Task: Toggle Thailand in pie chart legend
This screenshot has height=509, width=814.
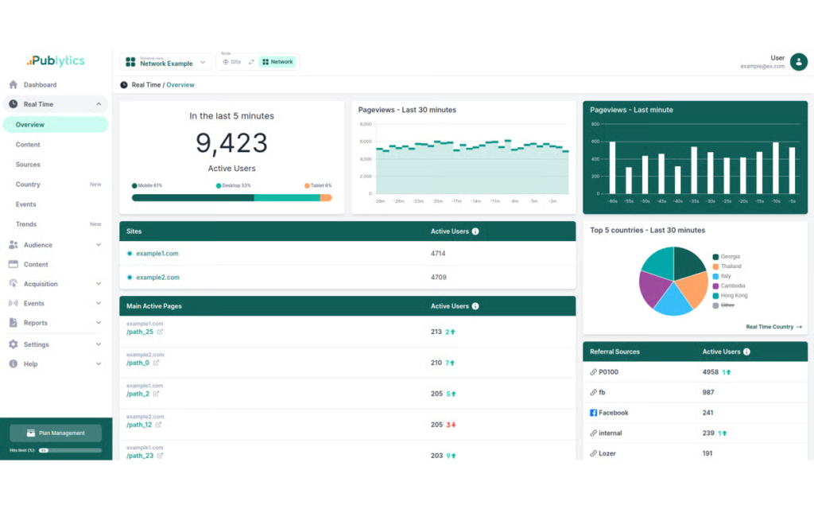Action: (x=727, y=266)
